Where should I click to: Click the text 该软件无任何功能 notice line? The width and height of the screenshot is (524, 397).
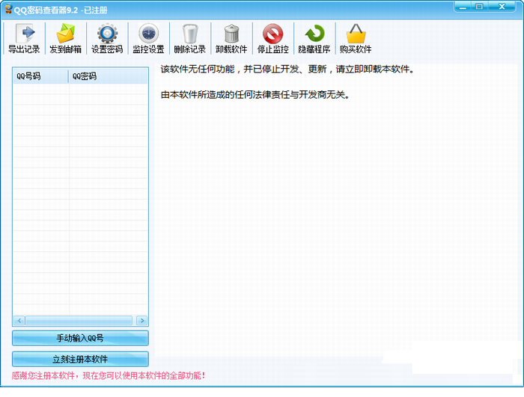click(287, 69)
